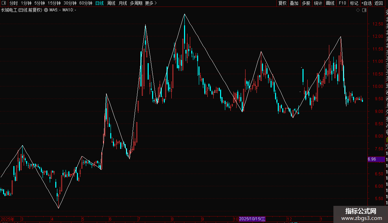Click the MA5 indicator label
This screenshot has width=388, height=223.
click(55, 10)
